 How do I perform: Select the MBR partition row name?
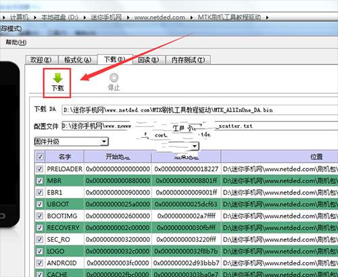coord(54,180)
